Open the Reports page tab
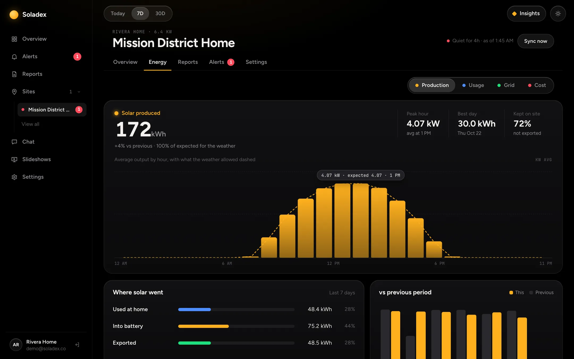574x359 pixels. (x=188, y=62)
